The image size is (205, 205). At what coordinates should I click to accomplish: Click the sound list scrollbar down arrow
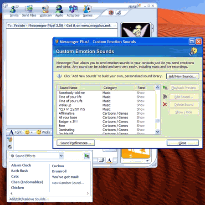(x=158, y=132)
